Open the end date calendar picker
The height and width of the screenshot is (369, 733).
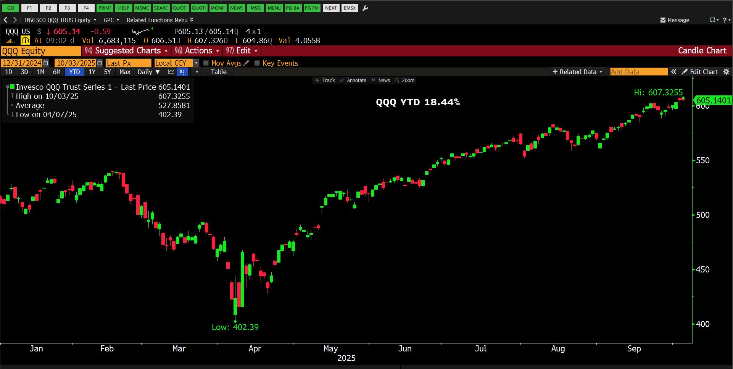(100, 63)
